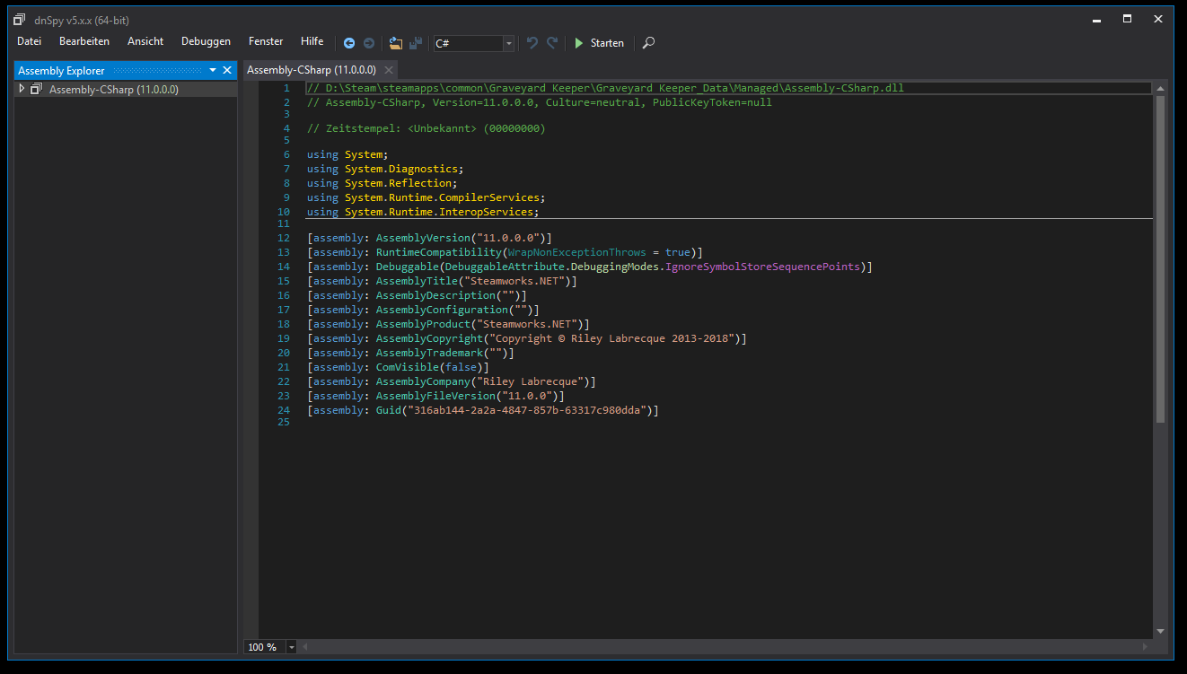This screenshot has width=1187, height=674.
Task: Open the C# language dropdown
Action: (509, 43)
